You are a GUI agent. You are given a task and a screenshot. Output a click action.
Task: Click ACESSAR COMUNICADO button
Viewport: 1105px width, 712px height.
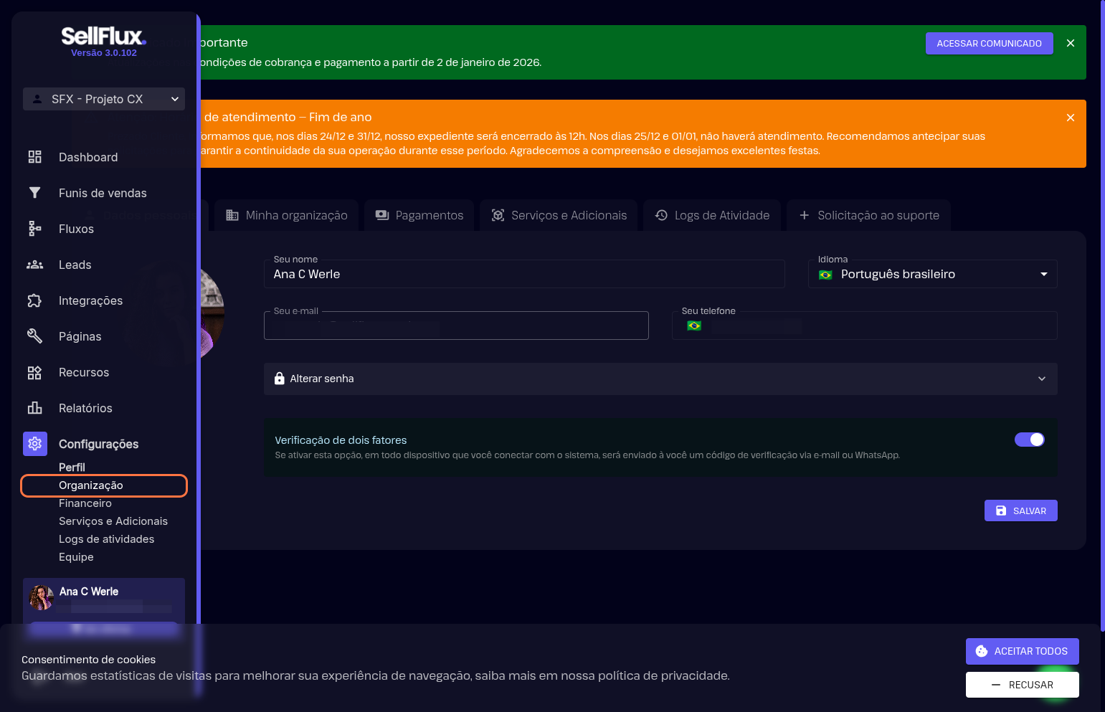[x=989, y=44]
